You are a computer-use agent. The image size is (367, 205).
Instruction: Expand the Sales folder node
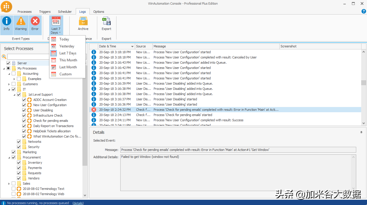9,183
